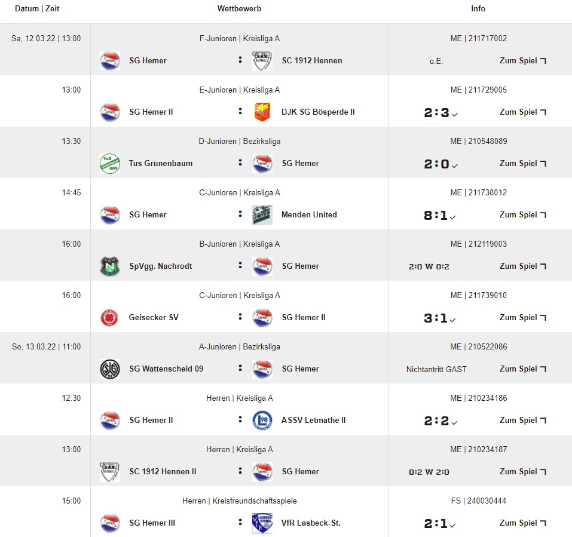Screen dimensions: 572x537
Task: Click the SpVgg. Nachrodt crest icon
Action: click(109, 266)
